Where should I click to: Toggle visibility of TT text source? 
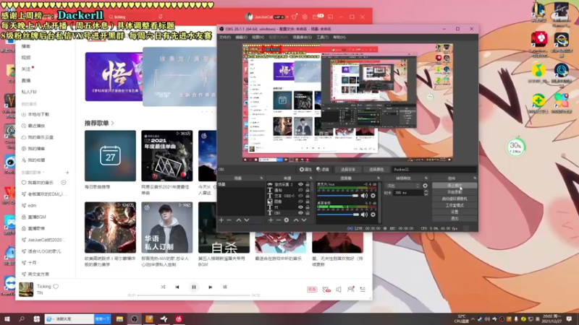click(x=300, y=207)
